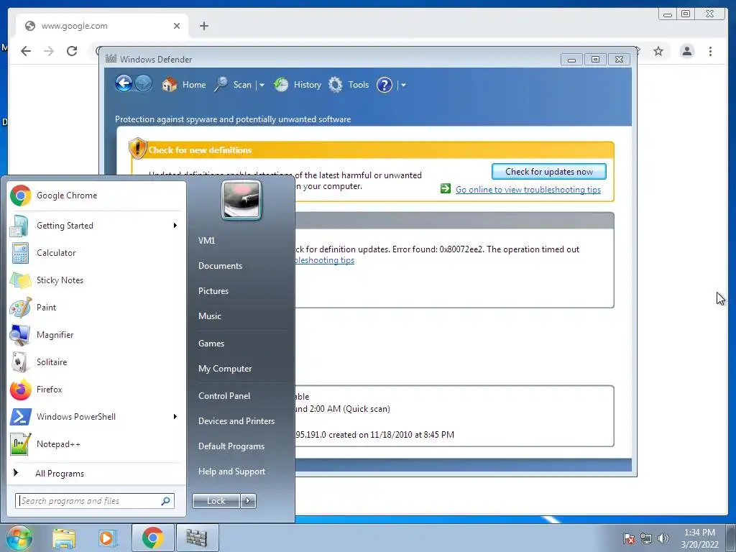Open a new Chrome tab
The image size is (736, 552).
click(203, 26)
